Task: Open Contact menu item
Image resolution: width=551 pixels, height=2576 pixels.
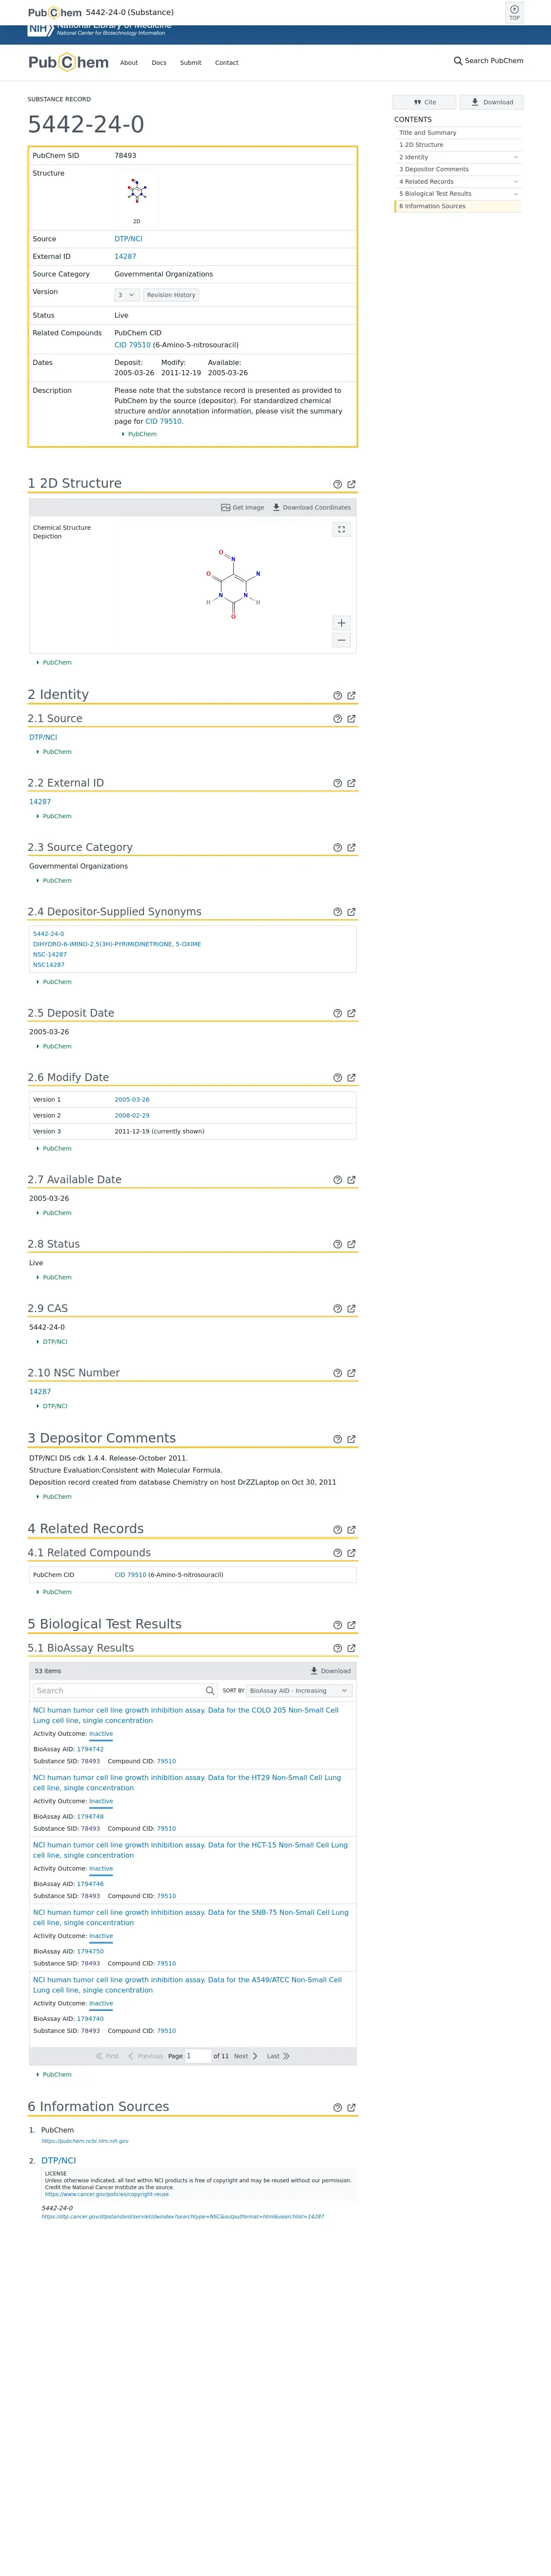Action: pyautogui.click(x=227, y=63)
